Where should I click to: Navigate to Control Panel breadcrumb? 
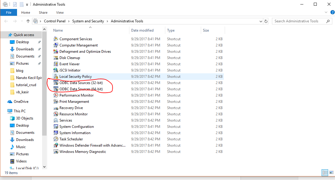[x=55, y=21]
